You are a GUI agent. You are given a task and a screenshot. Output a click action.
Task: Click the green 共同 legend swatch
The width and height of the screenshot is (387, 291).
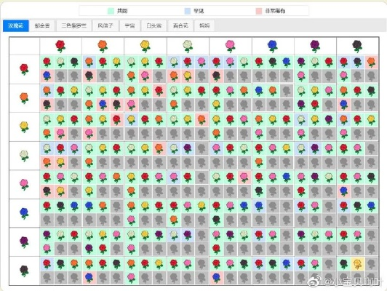point(111,11)
